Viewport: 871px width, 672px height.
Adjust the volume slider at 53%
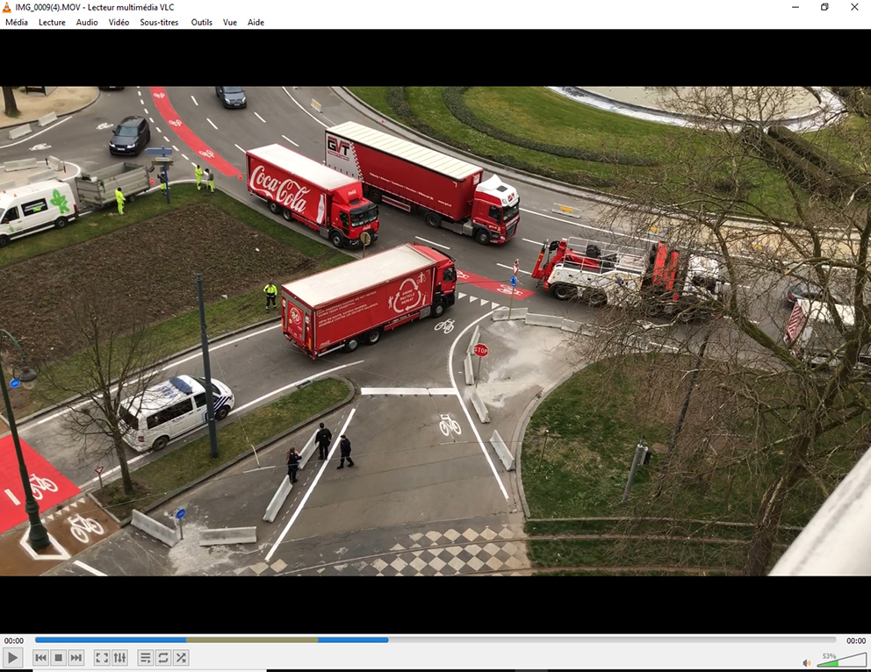(x=841, y=660)
